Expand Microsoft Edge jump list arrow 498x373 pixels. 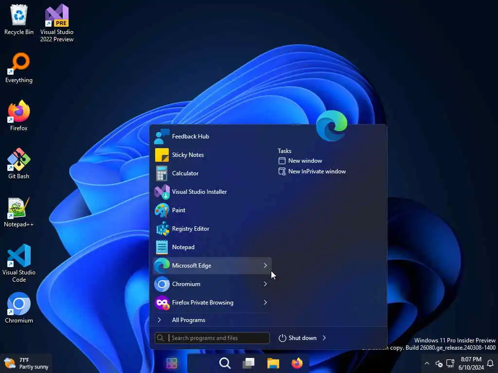[x=265, y=266]
